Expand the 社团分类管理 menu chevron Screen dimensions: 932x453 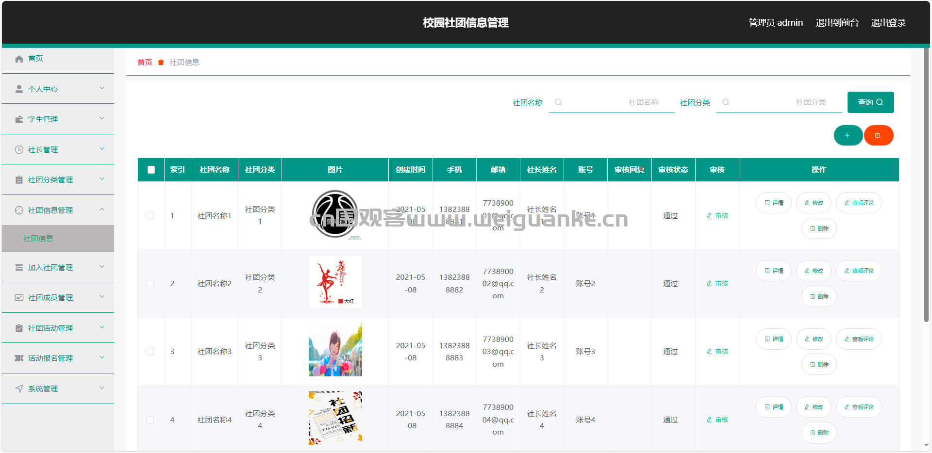coord(102,179)
